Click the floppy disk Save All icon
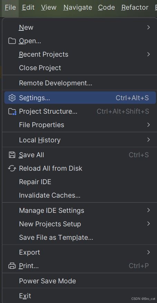 click(x=12, y=155)
